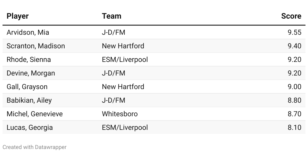Click the Devine, Morgan name cell
Image resolution: width=308 pixels, height=153 pixels.
[31, 73]
